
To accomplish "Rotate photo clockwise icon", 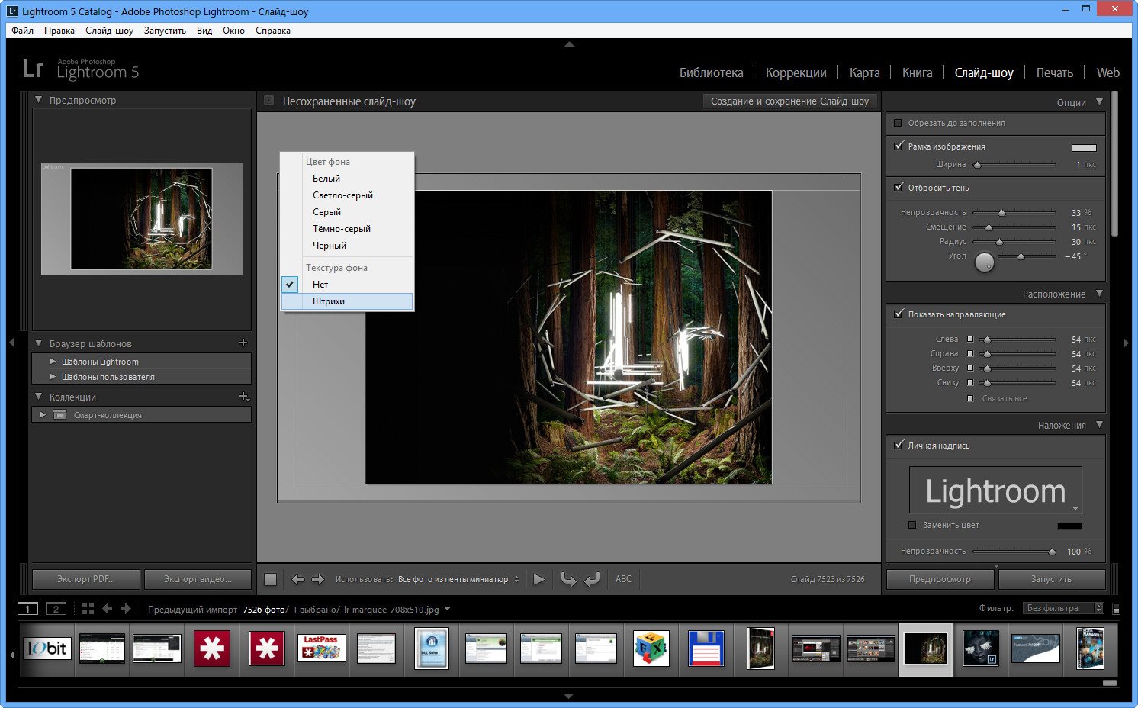I will (x=593, y=579).
